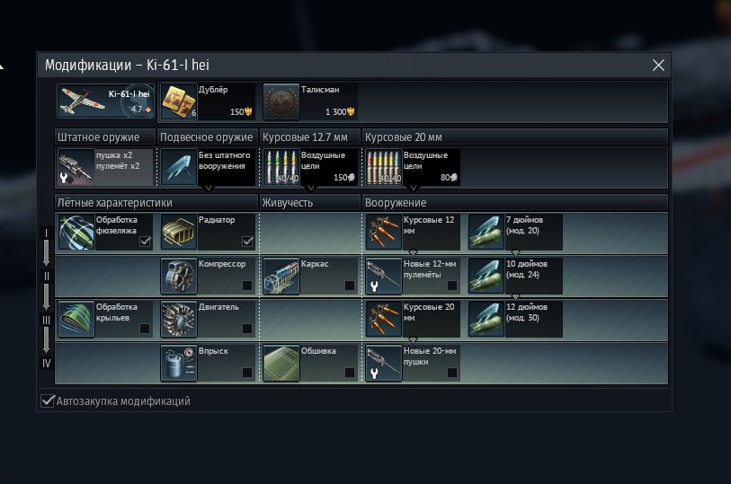The height and width of the screenshot is (484, 731).
Task: Click the Компрессор modification icon
Action: 179,276
